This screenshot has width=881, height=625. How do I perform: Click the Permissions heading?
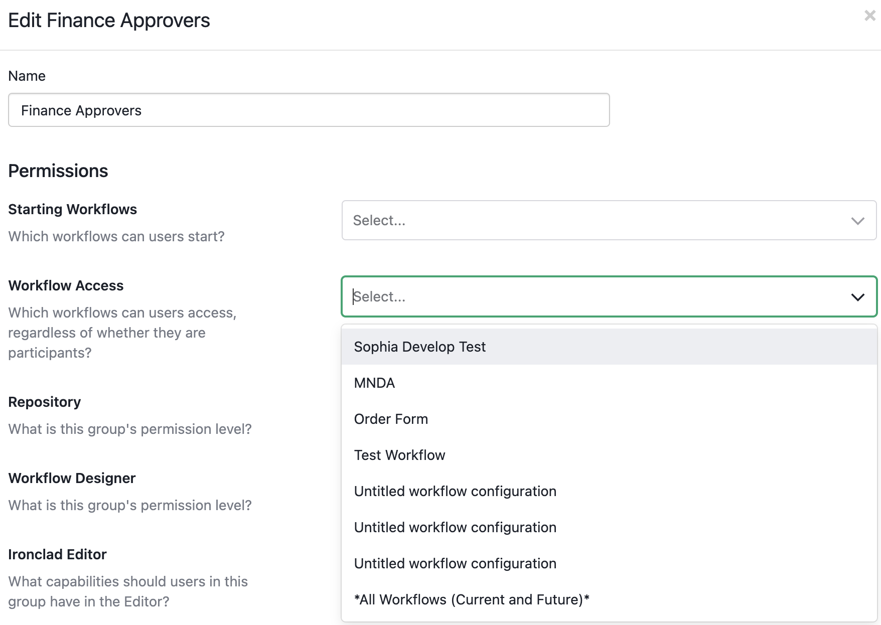(x=58, y=171)
